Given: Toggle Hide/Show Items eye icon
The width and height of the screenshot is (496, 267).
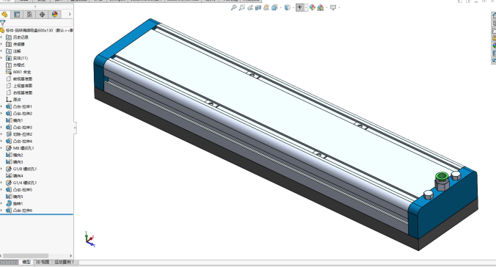Looking at the screenshot, I should point(299,7).
